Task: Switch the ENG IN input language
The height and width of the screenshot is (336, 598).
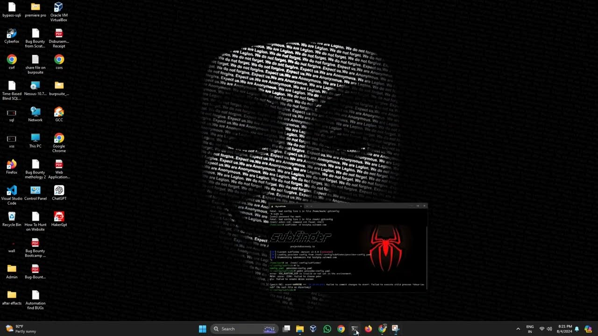Action: [530, 329]
